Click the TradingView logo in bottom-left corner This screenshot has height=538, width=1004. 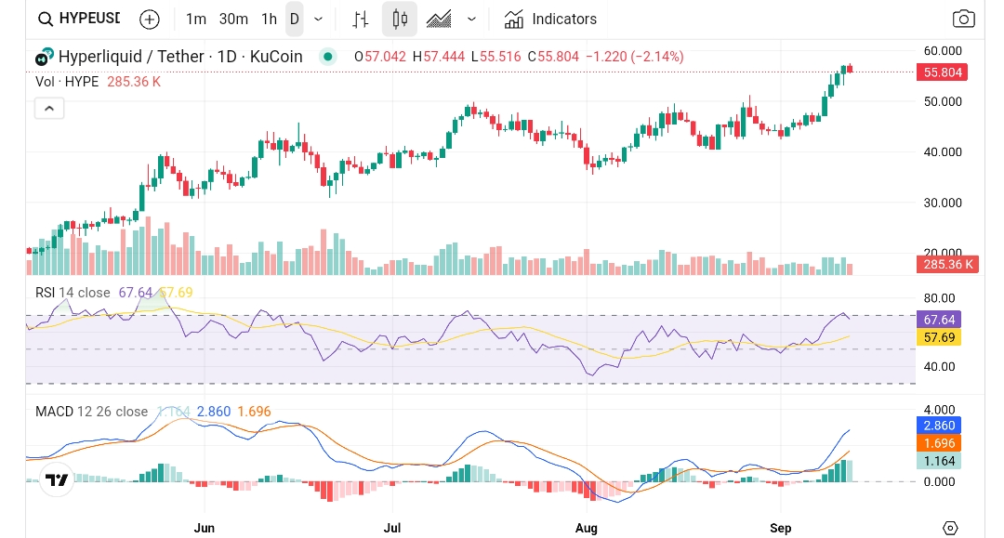click(57, 479)
